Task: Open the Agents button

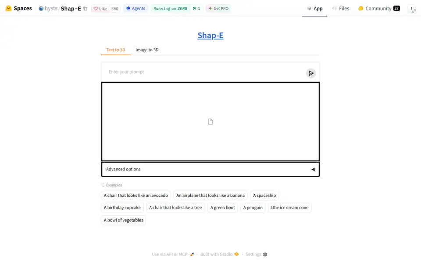Action: (136, 8)
